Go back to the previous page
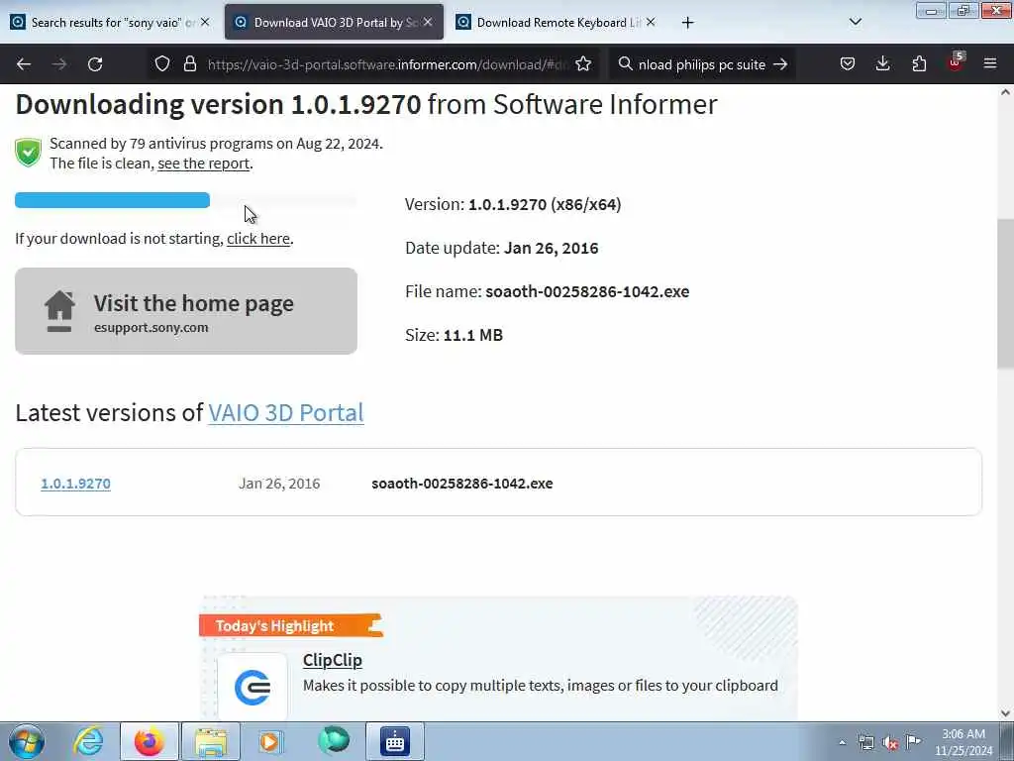 (24, 64)
